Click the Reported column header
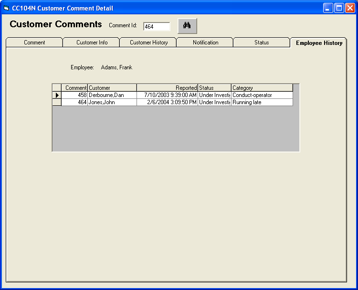 167,88
